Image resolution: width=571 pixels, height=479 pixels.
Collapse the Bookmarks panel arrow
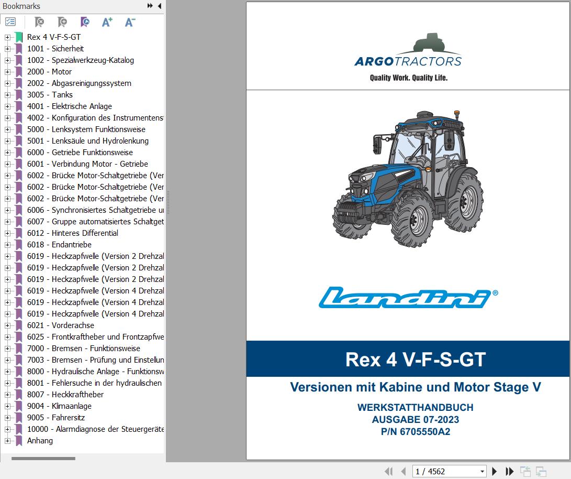click(160, 6)
